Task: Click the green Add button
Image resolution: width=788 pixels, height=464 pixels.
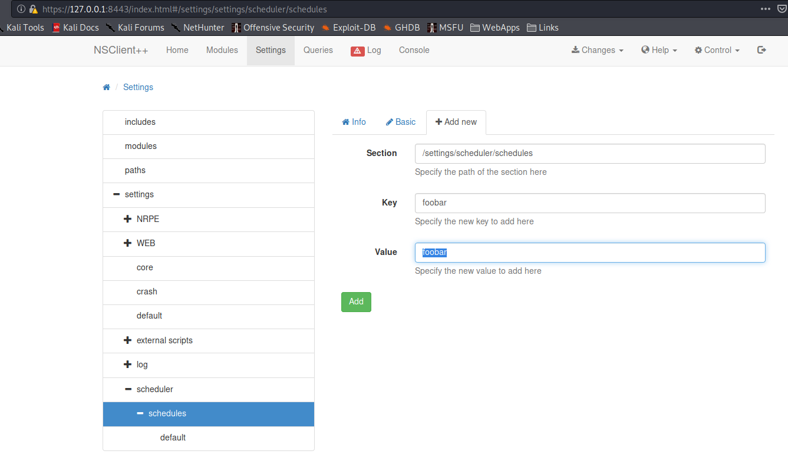Action: click(356, 301)
